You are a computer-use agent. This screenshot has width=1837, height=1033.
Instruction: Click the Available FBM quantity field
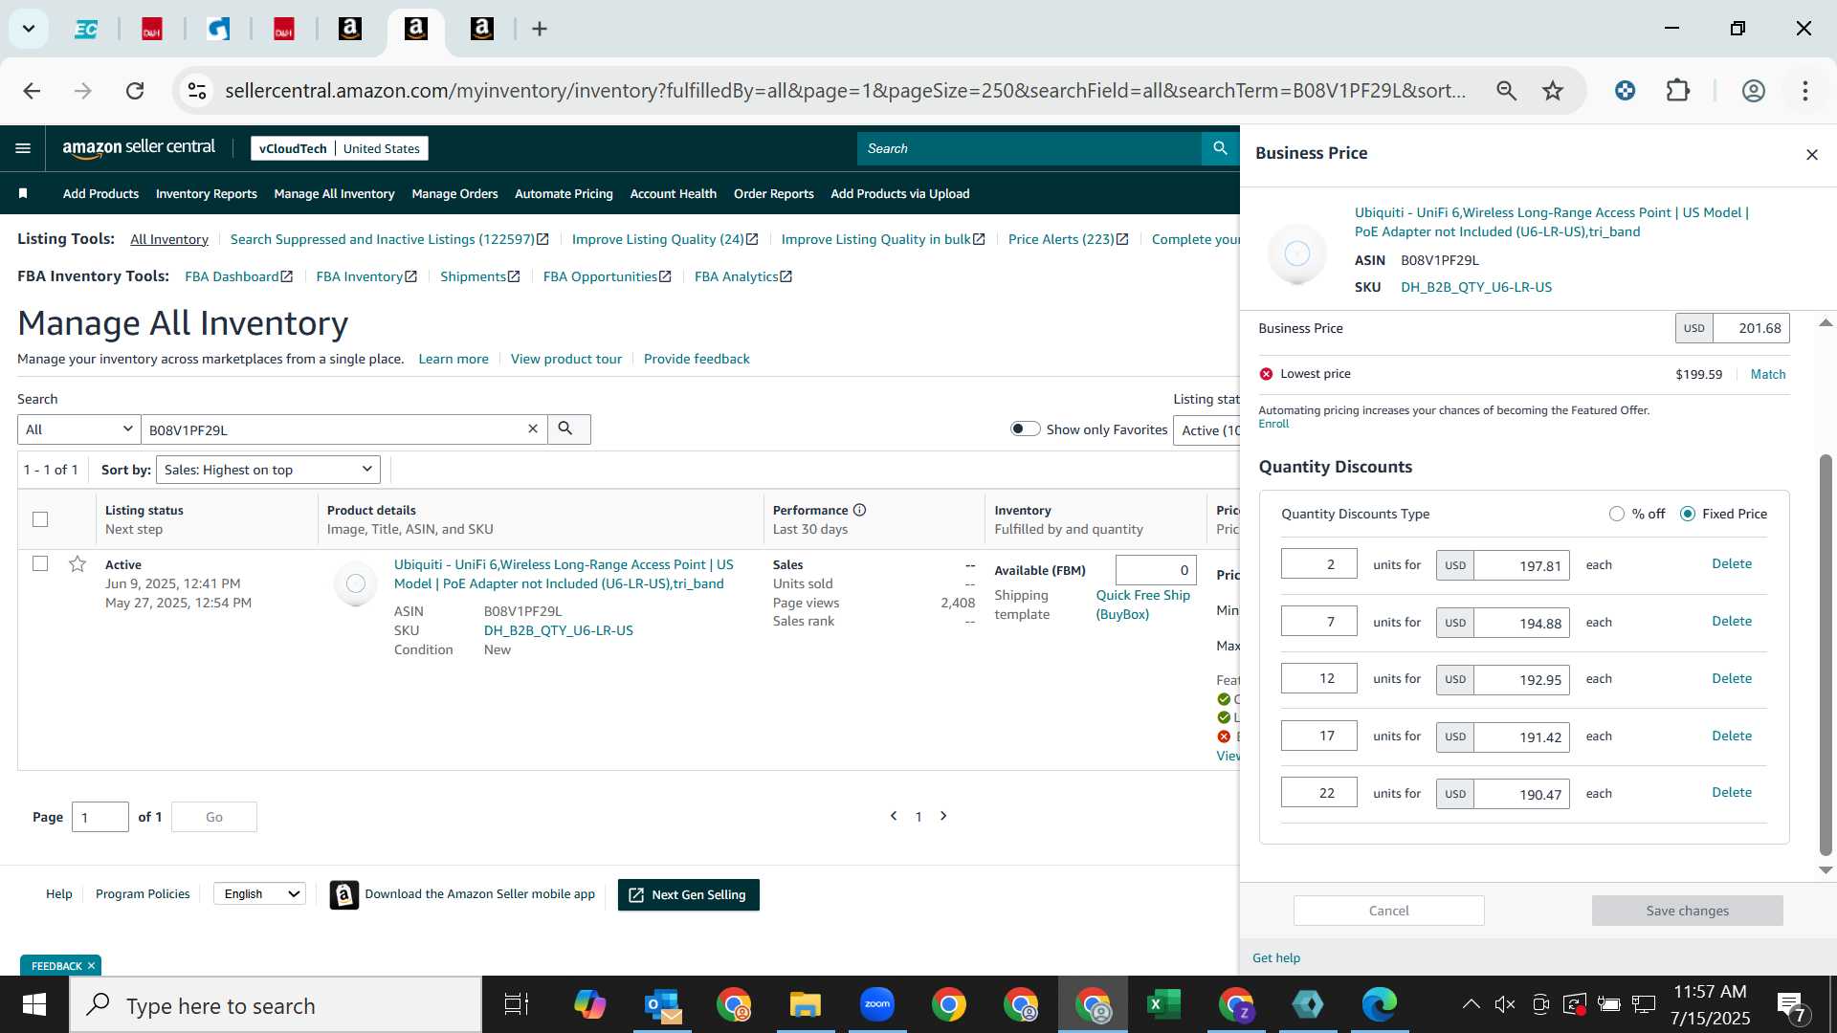(x=1155, y=570)
